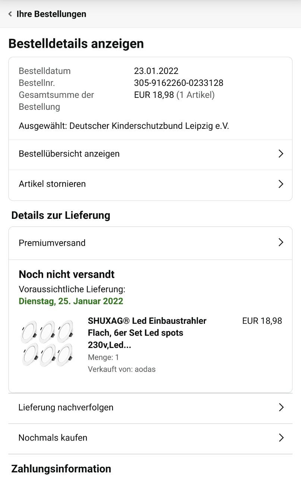The width and height of the screenshot is (301, 478).
Task: Tap the Premiumversand label
Action: coord(52,243)
